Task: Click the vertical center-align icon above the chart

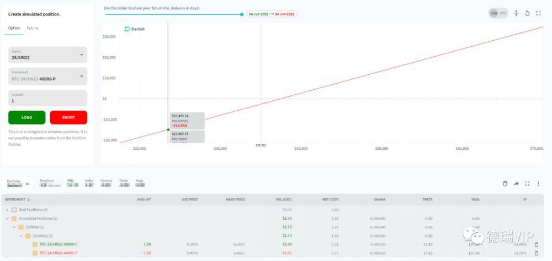Action: 516,13
